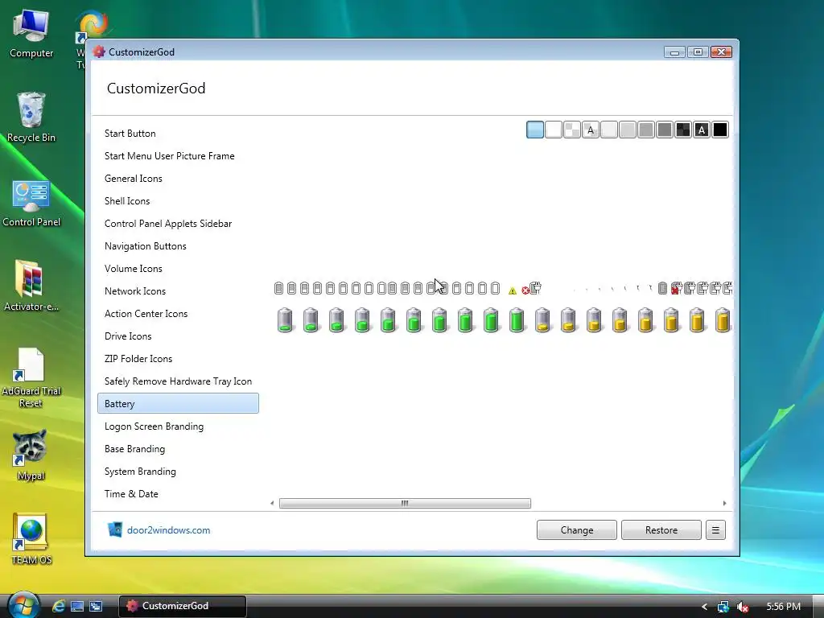Open the door2windows.com link
The width and height of the screenshot is (824, 618).
pos(168,530)
